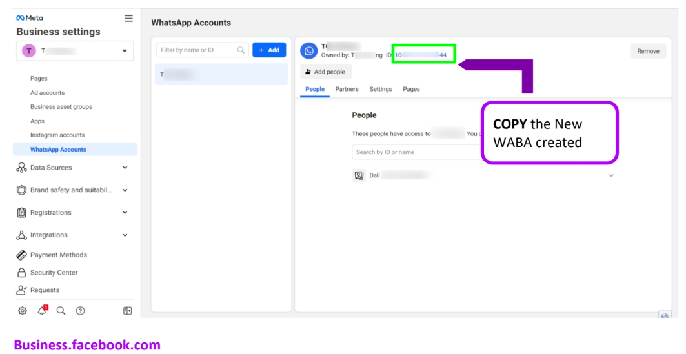Switch to the Partners tab
This screenshot has height=354, width=686.
(x=347, y=89)
